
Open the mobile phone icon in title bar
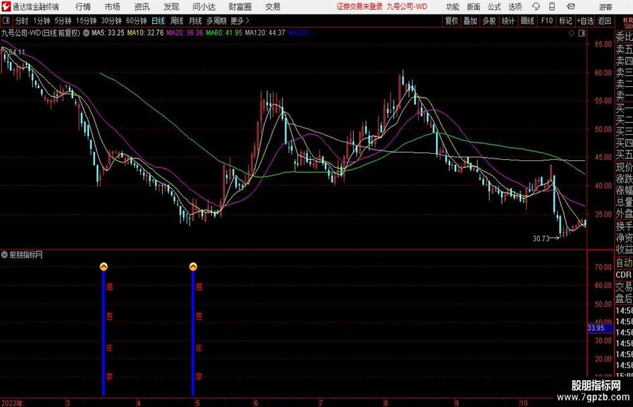tap(552, 7)
